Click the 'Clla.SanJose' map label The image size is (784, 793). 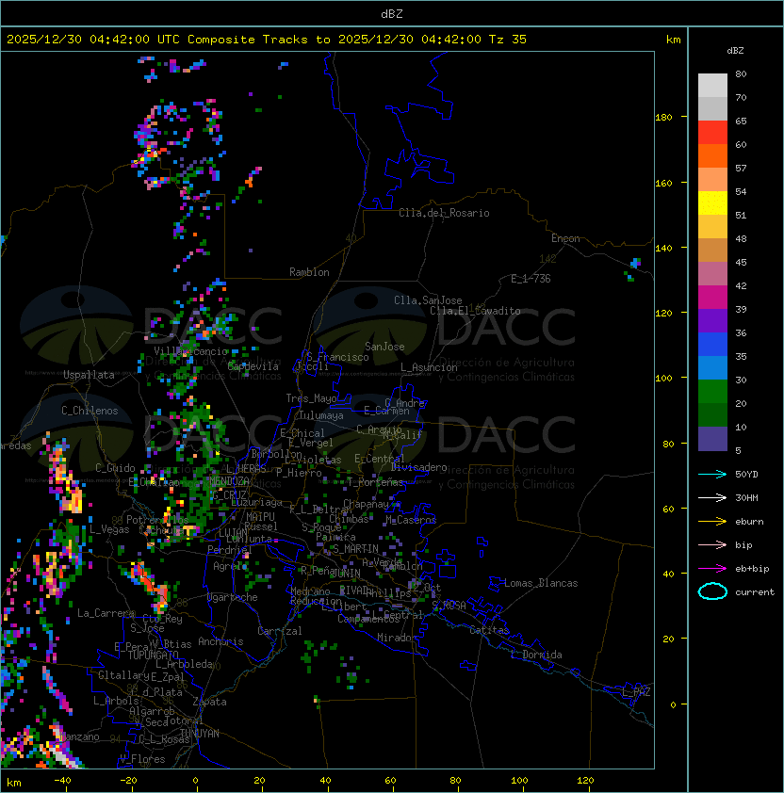428,300
